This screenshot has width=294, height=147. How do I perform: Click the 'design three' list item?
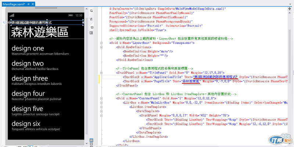click(30, 78)
